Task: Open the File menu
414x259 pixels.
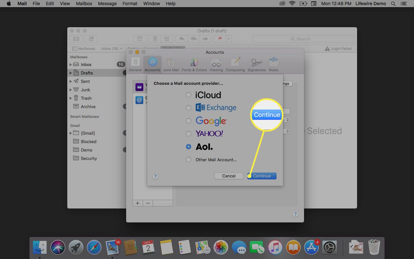Action: (37, 4)
